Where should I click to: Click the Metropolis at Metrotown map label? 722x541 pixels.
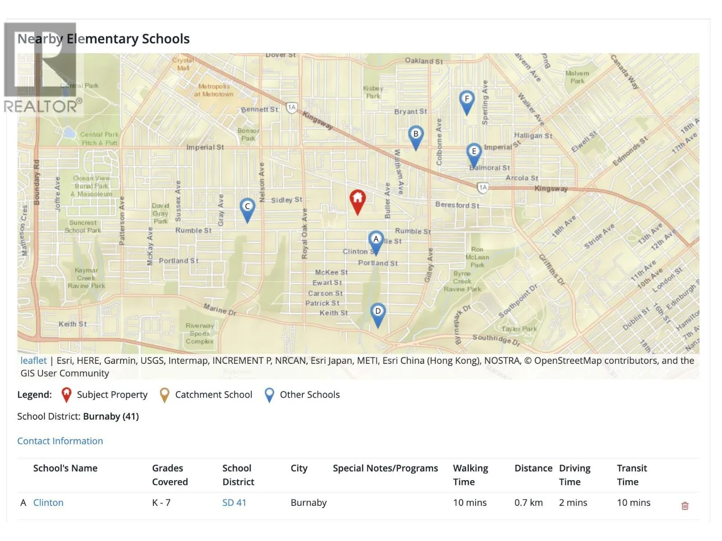[213, 90]
